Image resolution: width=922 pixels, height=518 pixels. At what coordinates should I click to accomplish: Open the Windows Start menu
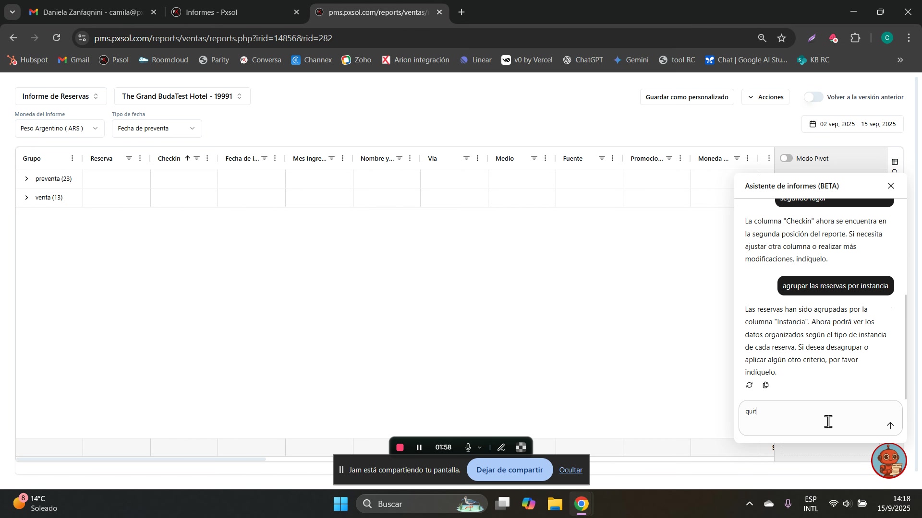tap(340, 505)
